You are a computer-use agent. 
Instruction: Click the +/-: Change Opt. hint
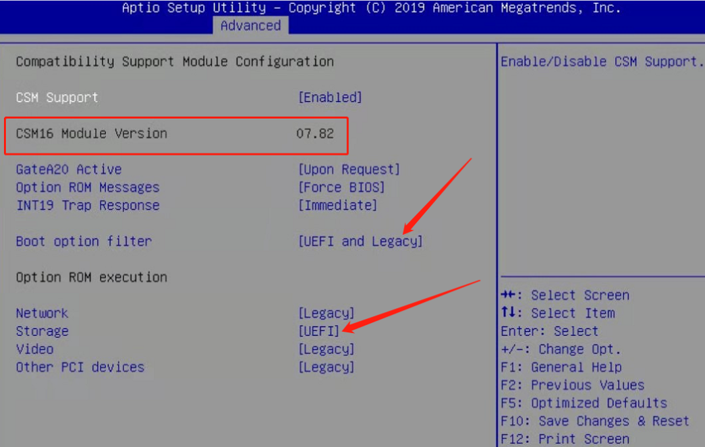click(x=561, y=349)
